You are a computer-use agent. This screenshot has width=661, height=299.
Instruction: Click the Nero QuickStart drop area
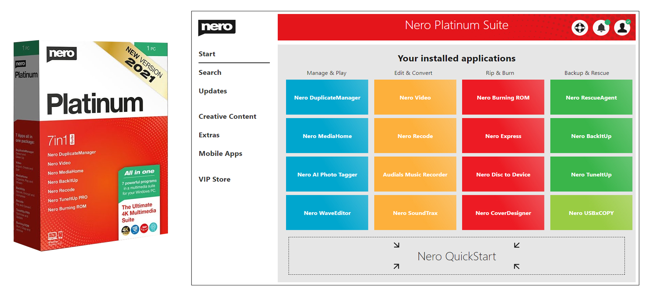[x=457, y=256]
